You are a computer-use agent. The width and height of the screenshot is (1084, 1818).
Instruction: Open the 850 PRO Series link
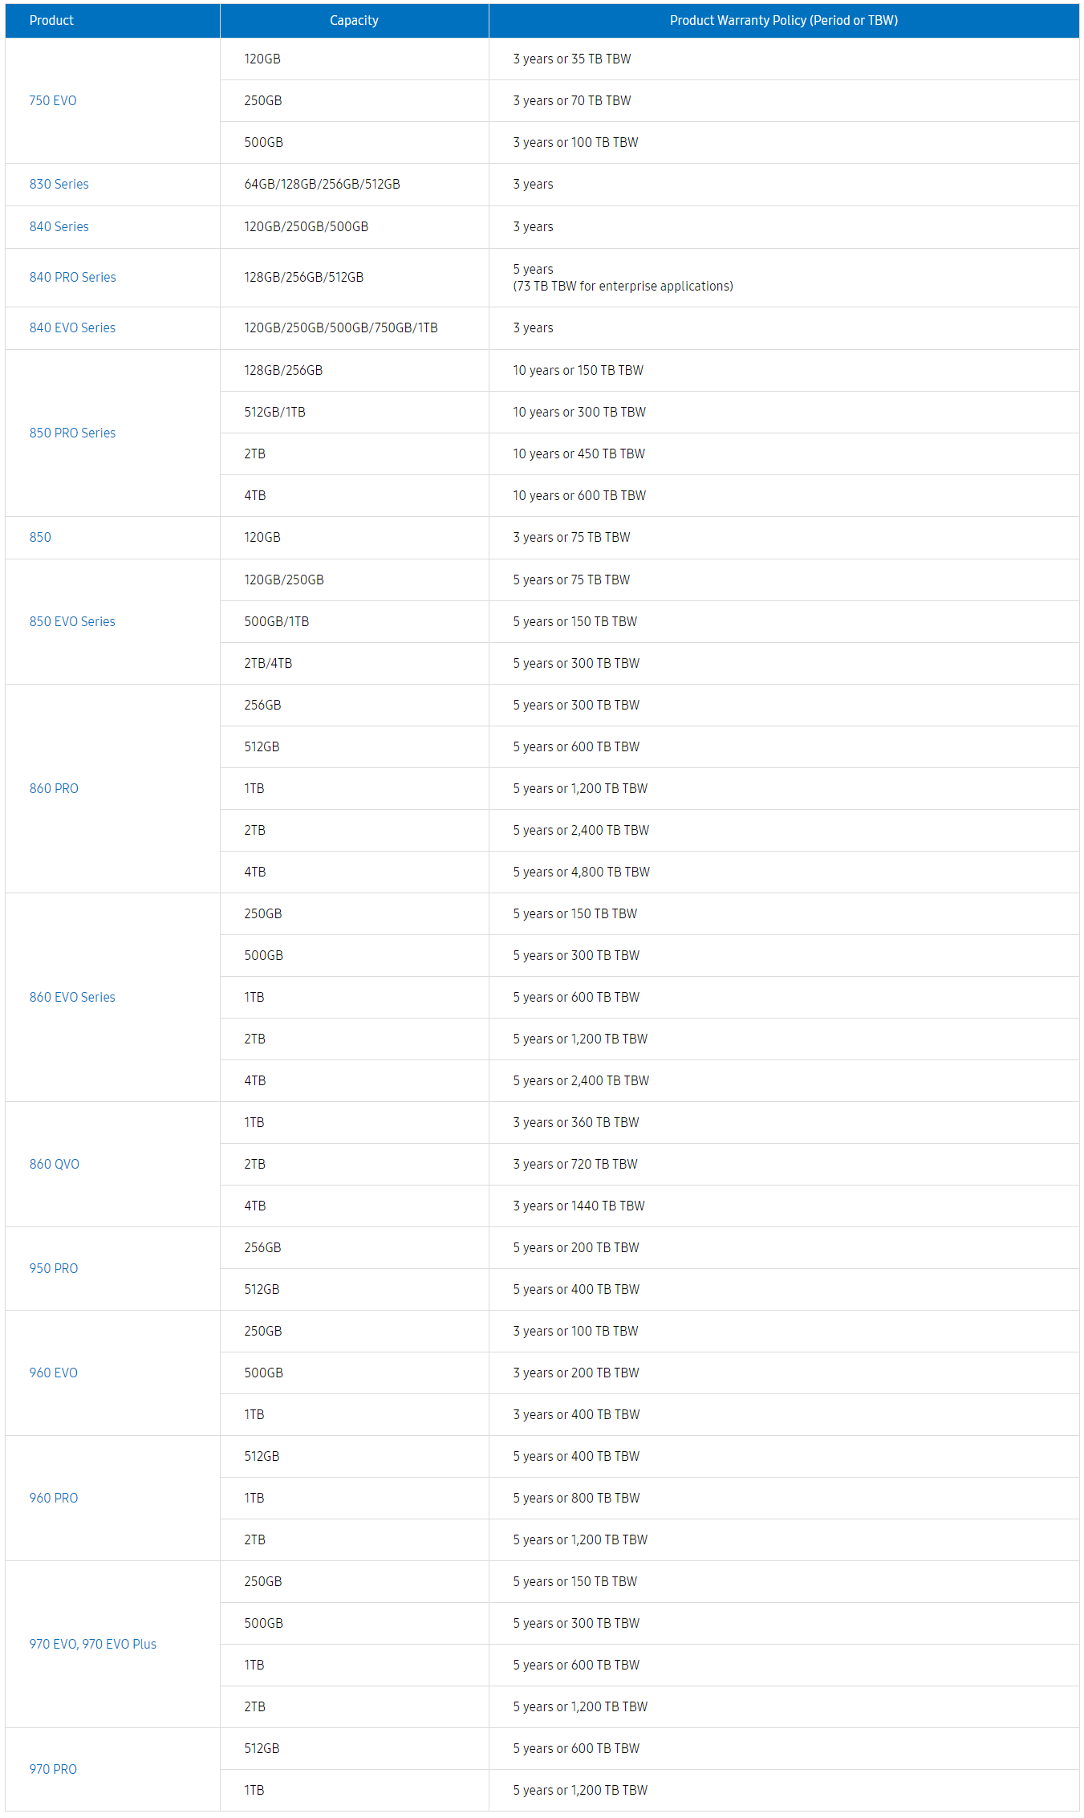[72, 433]
